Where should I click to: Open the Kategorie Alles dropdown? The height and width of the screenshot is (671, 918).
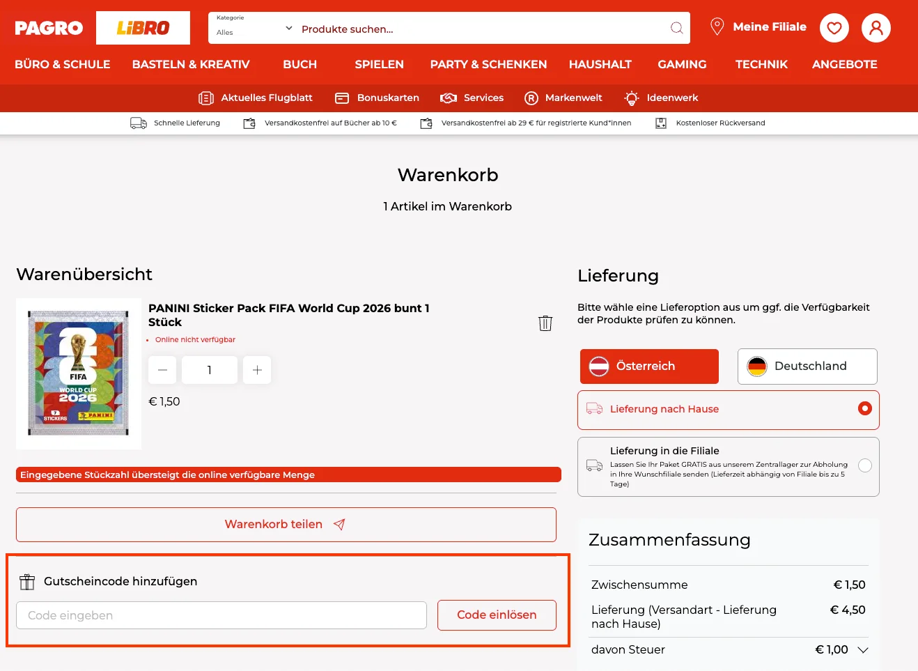(x=254, y=28)
